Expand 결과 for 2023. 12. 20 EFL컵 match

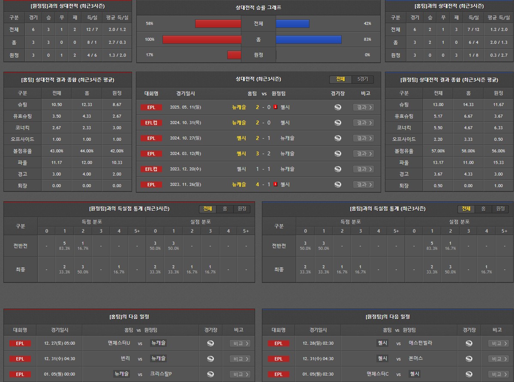pyautogui.click(x=363, y=169)
